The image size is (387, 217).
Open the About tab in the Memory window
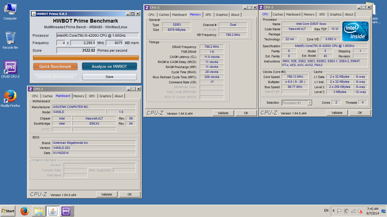coord(235,15)
